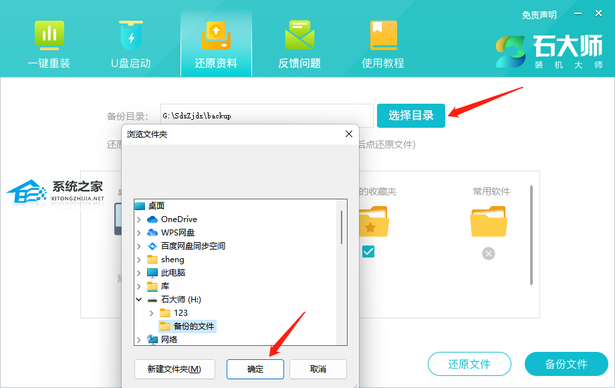
Task: Click the 新建文件夹(M) button
Action: (174, 369)
